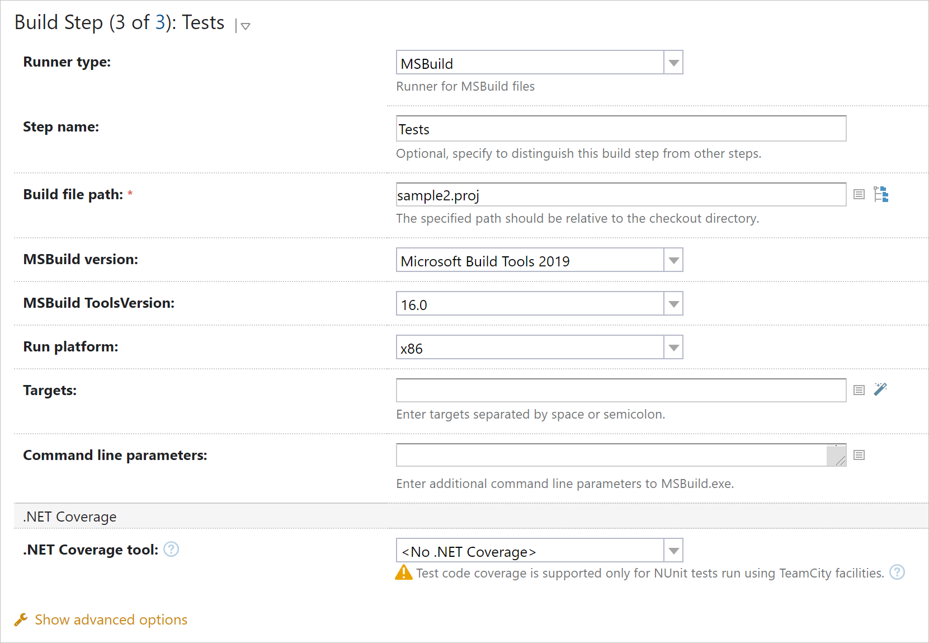Screen dimensions: 929x643
Task: Click the warning triangle under coverage tool
Action: click(x=403, y=573)
